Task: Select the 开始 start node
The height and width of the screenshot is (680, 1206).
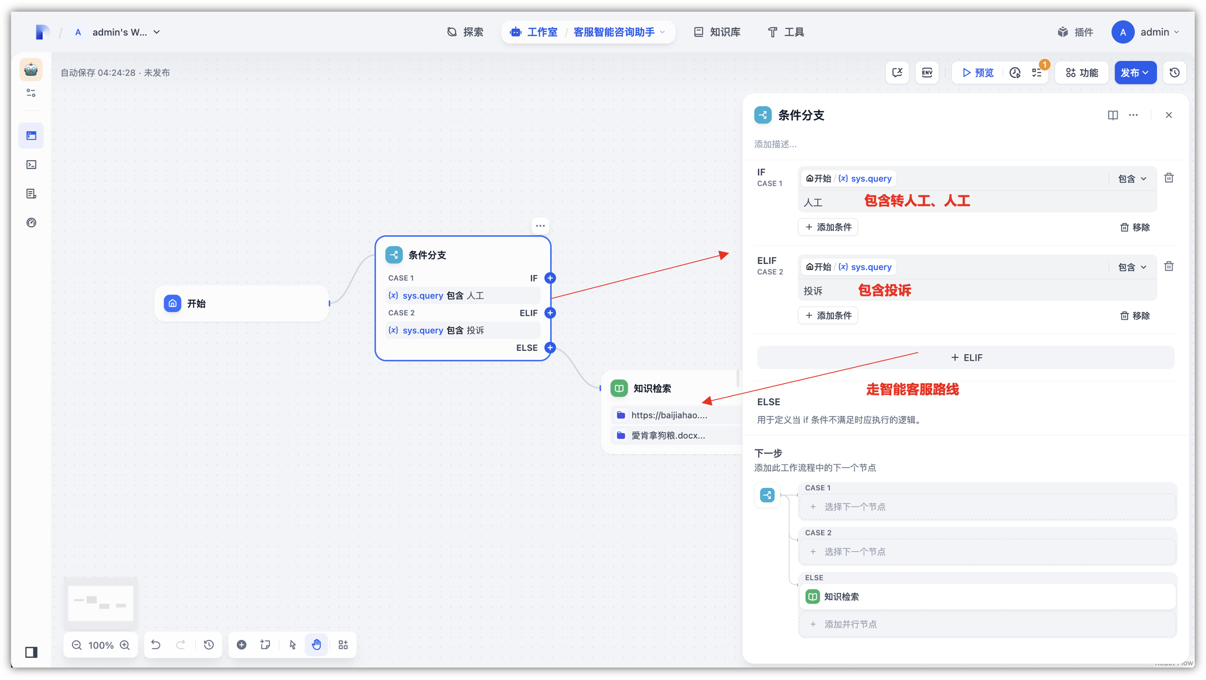Action: tap(241, 304)
